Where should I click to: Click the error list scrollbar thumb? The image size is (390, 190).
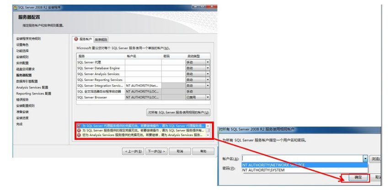(208, 130)
